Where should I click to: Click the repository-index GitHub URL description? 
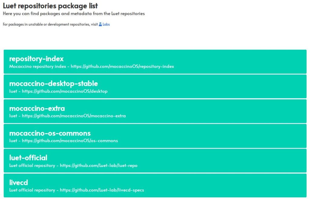coord(92,66)
